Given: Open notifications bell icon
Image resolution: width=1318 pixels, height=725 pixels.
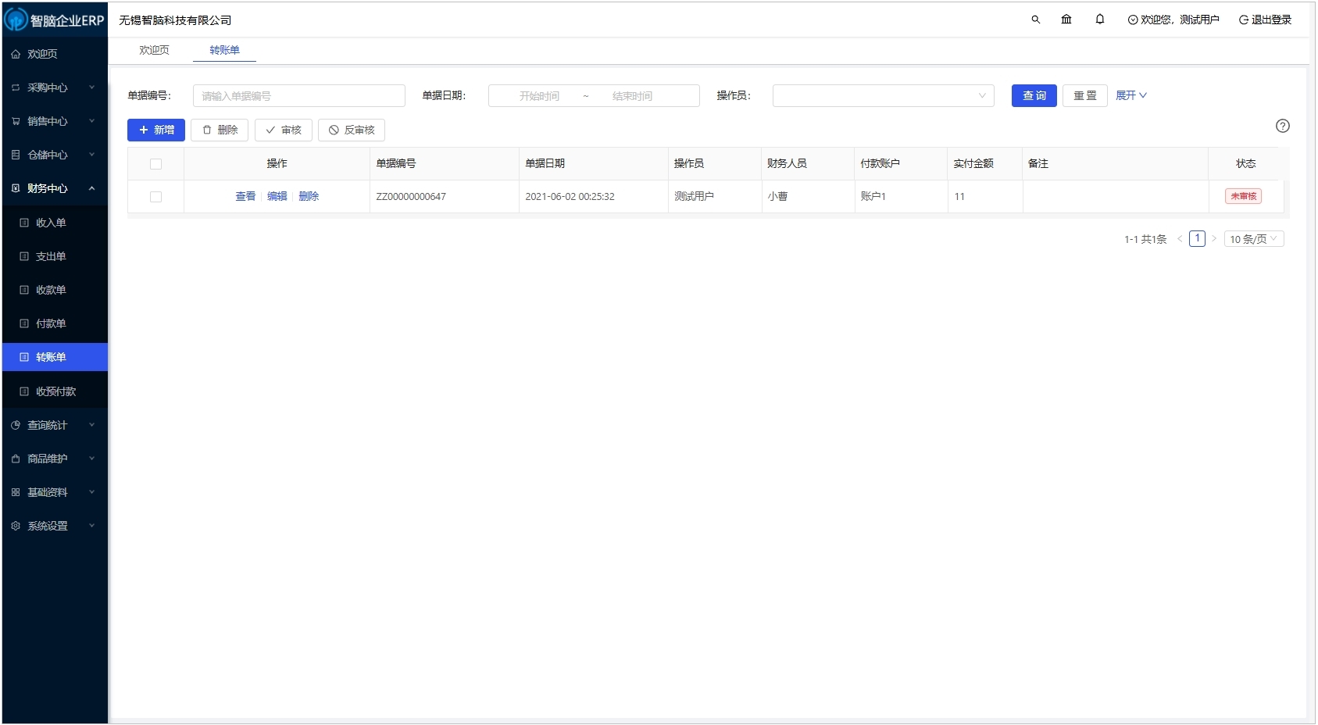Looking at the screenshot, I should (x=1100, y=20).
